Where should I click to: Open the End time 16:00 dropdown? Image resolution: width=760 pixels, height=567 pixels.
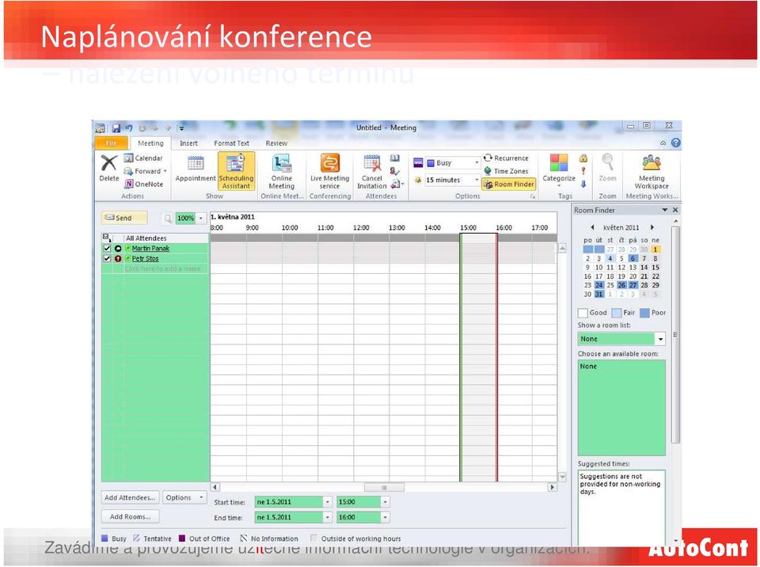tap(385, 518)
